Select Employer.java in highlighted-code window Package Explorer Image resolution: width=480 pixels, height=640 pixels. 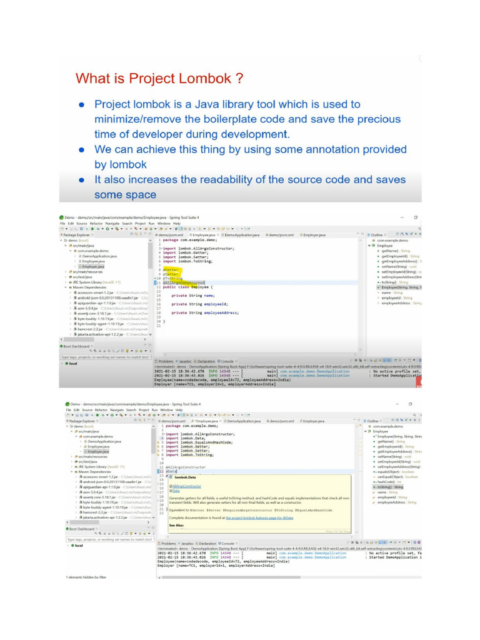click(92, 266)
